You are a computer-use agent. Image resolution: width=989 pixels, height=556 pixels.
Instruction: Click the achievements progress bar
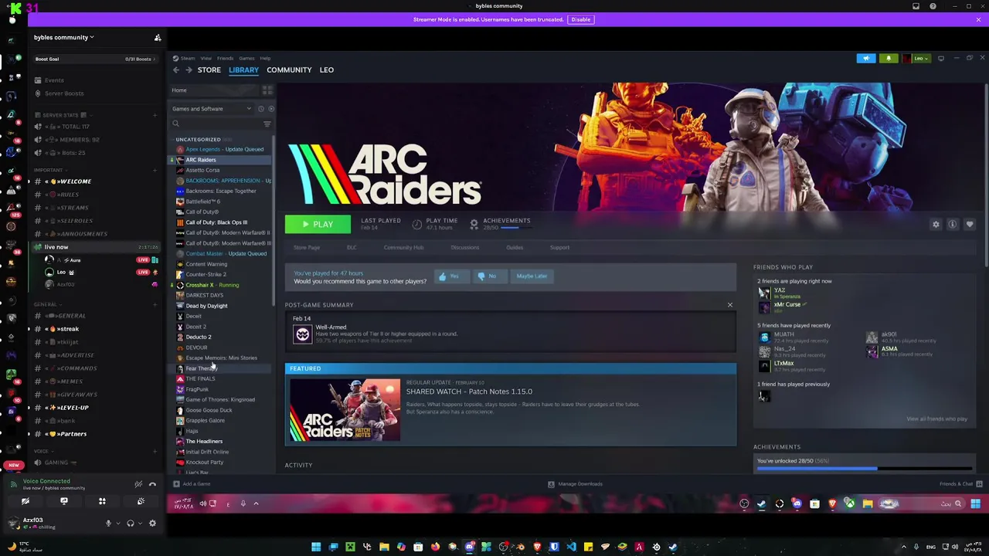point(864,468)
